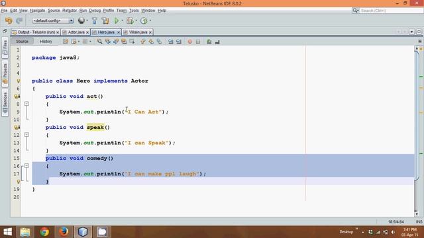This screenshot has width=424, height=238.
Task: Open the Back icon dropdown arrow
Action: pyautogui.click(x=79, y=42)
